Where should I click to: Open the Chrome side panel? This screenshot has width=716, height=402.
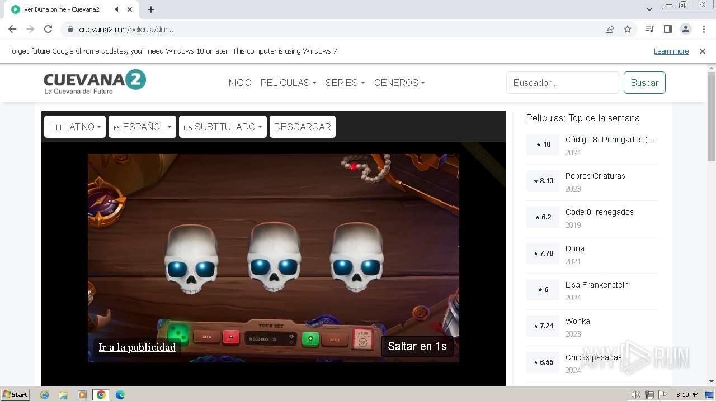pyautogui.click(x=667, y=29)
